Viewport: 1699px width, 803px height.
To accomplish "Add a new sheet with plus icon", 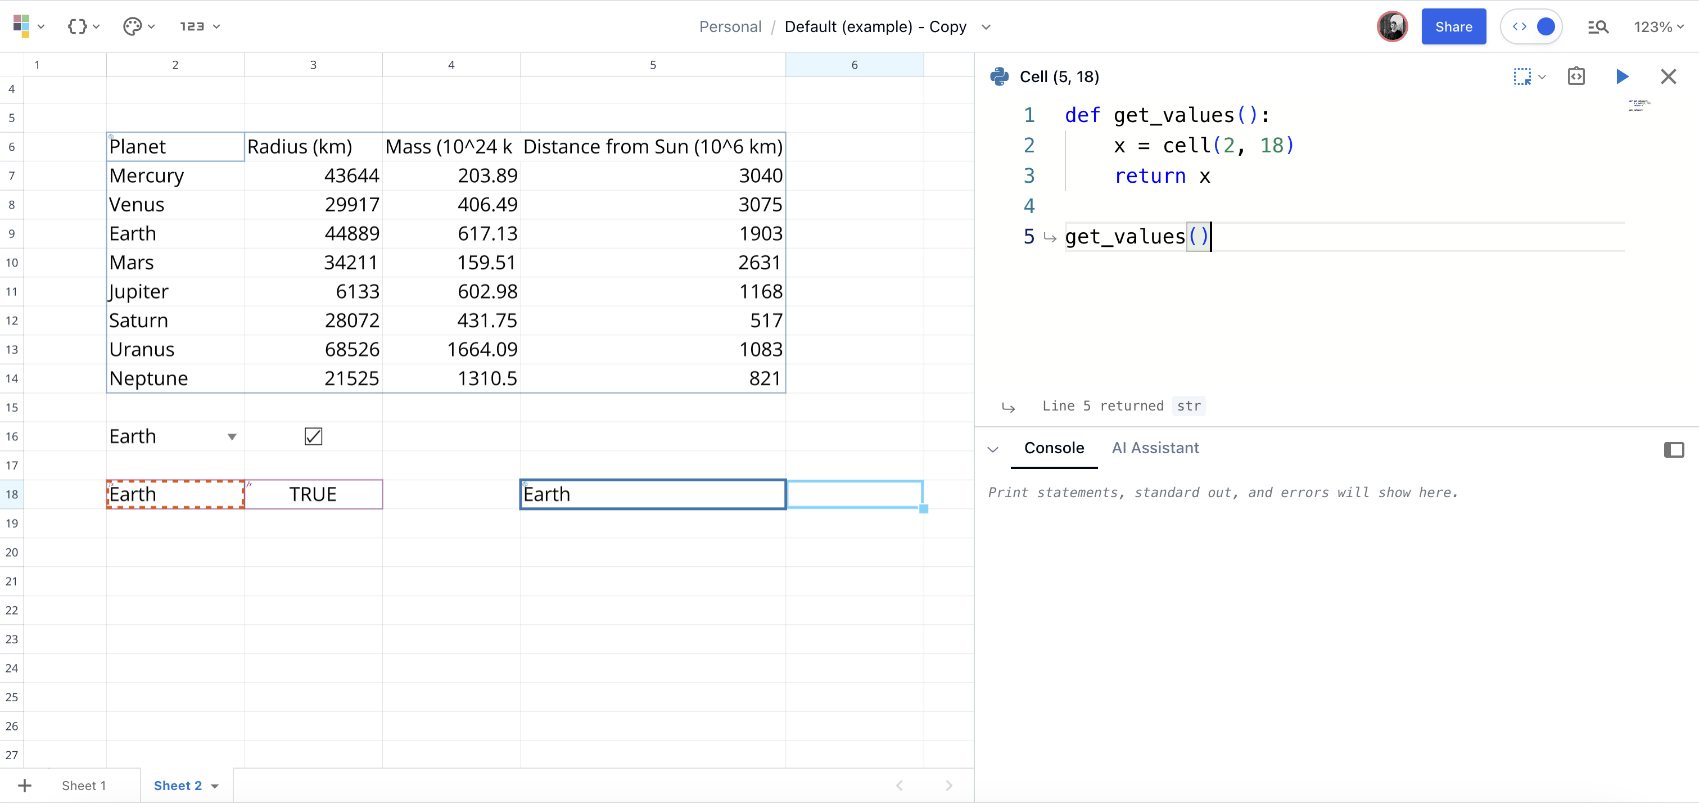I will pyautogui.click(x=24, y=785).
